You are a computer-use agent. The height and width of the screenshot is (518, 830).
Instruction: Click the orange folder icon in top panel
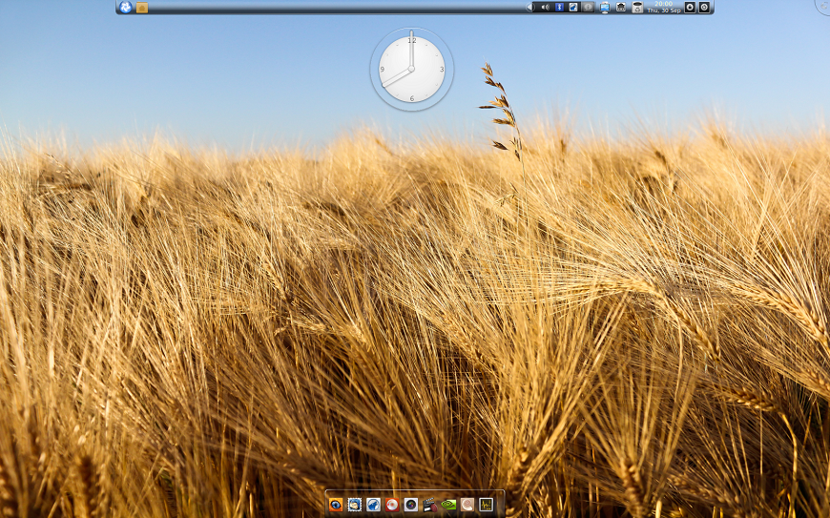point(142,8)
